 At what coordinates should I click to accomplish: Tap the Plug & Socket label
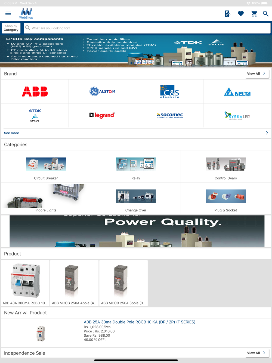(x=226, y=210)
